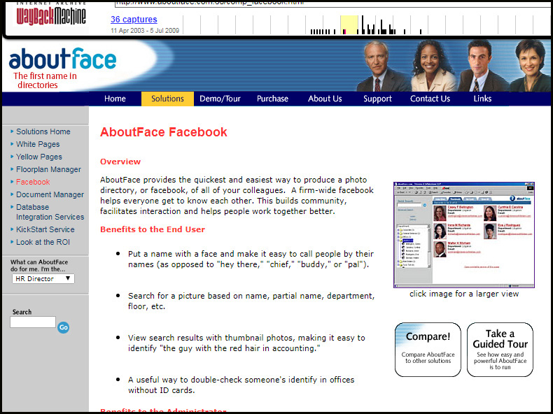The image size is (553, 414).
Task: Go to Solutions Home in sidebar
Action: [43, 131]
